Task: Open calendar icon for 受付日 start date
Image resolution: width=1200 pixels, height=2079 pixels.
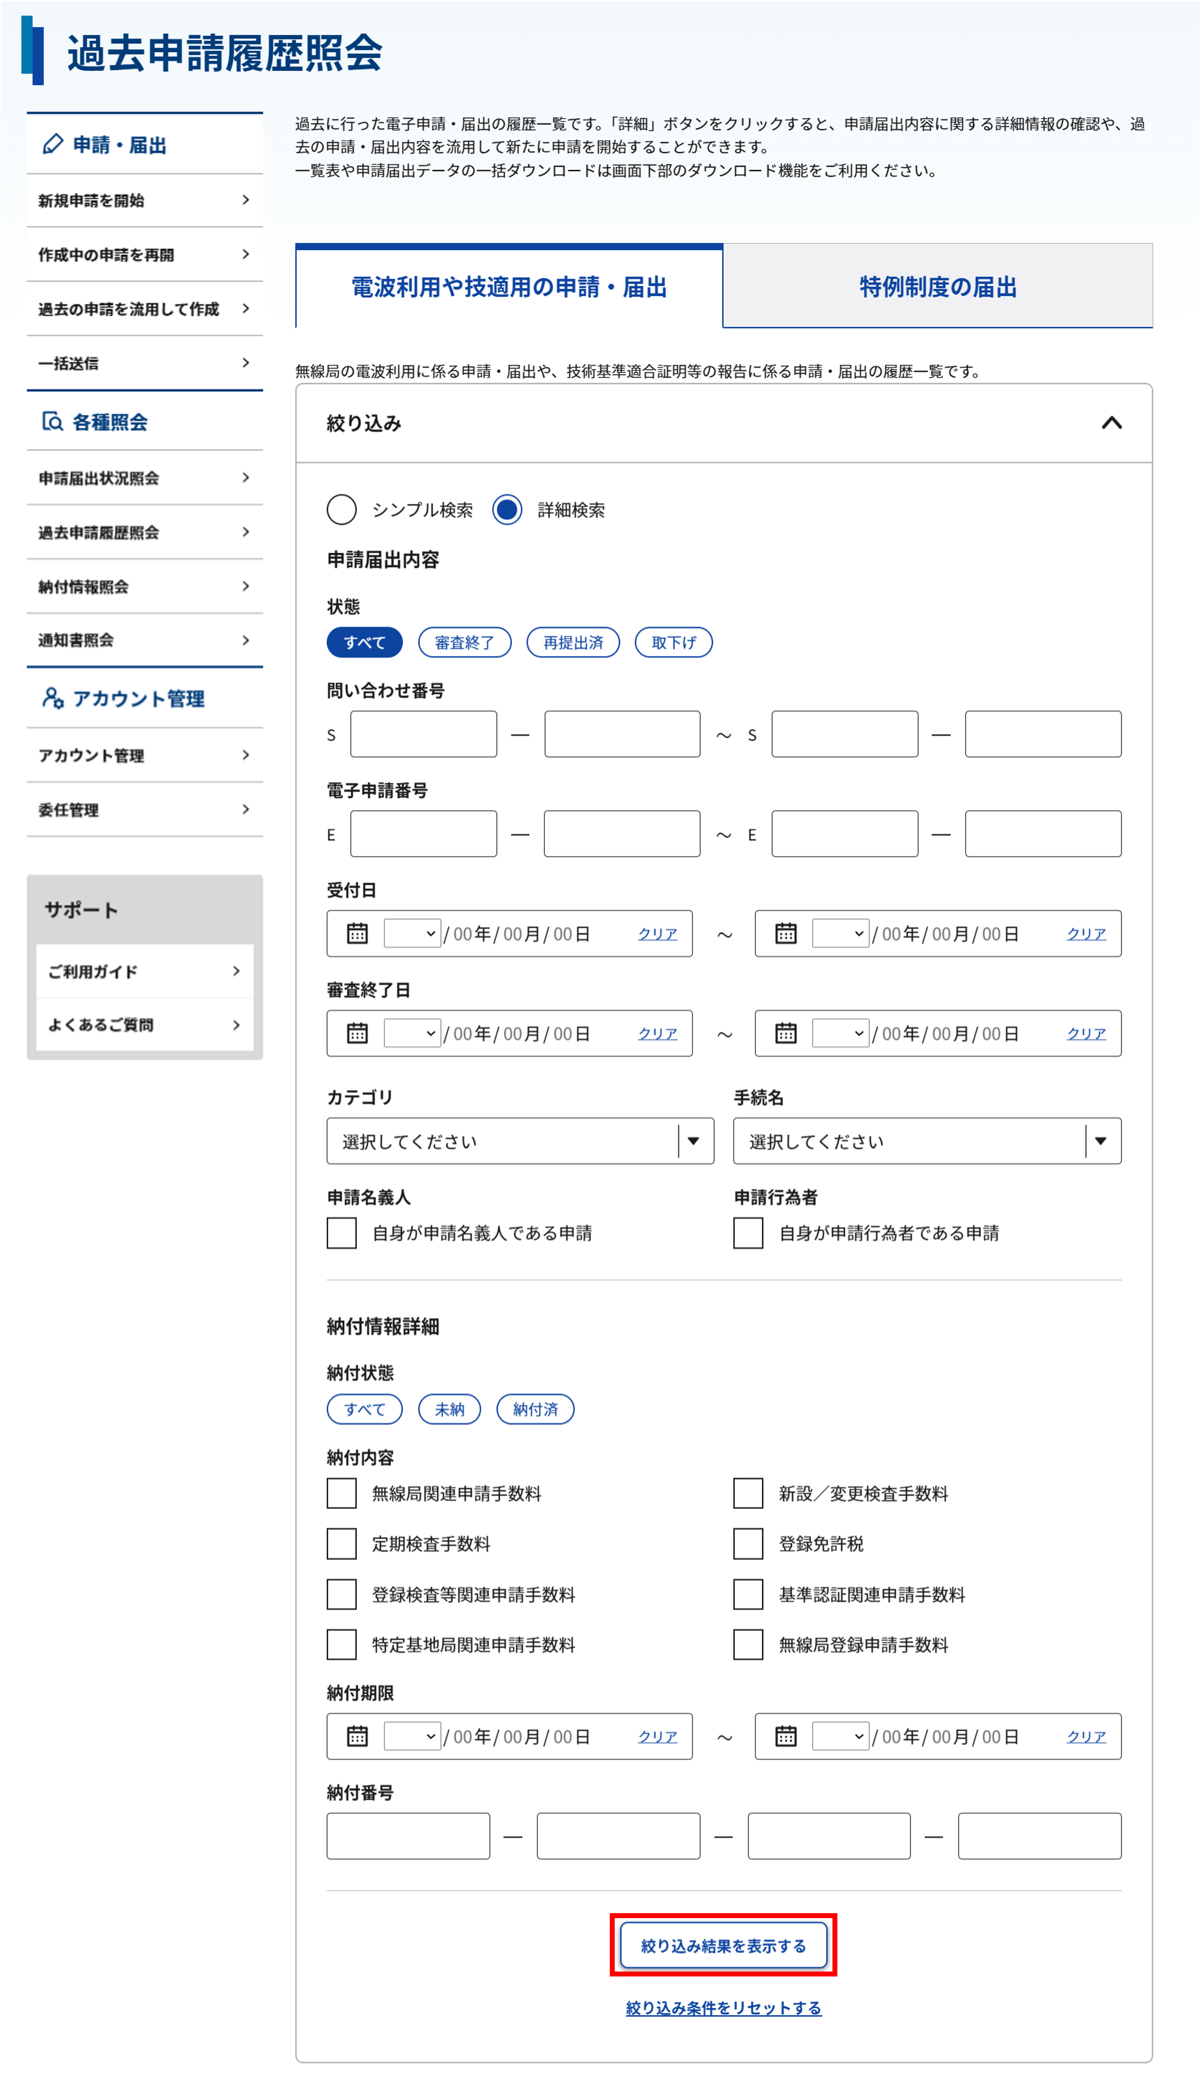Action: pos(357,933)
